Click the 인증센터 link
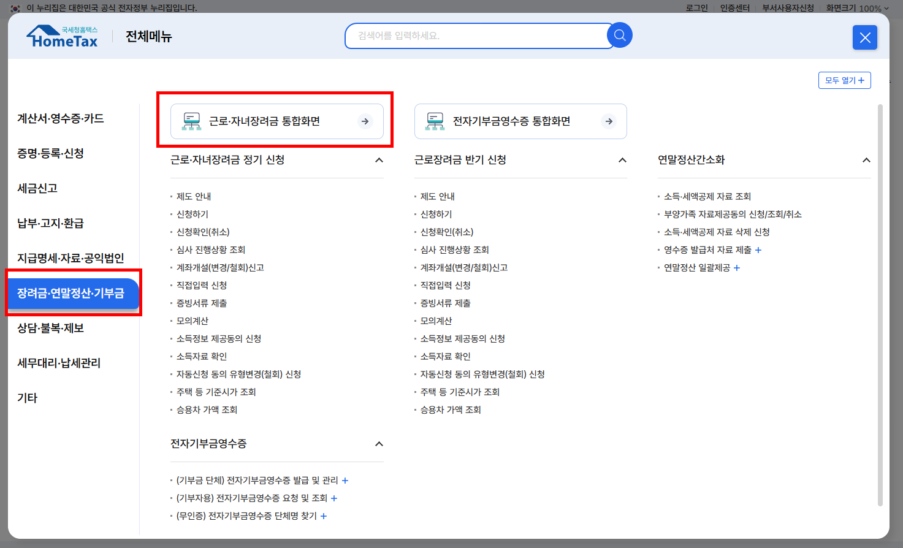The height and width of the screenshot is (548, 903). tap(735, 8)
